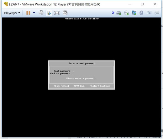Click the 'VMware ESXi 6.7.0 Installer' heading

tap(82, 19)
